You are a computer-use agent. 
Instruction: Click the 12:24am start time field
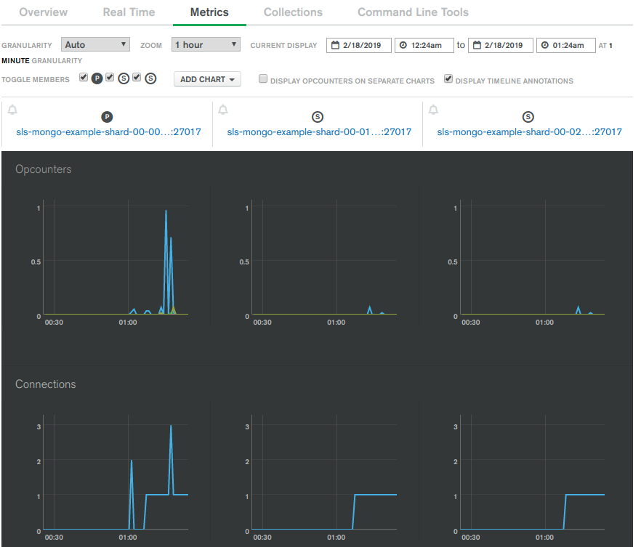coord(424,44)
